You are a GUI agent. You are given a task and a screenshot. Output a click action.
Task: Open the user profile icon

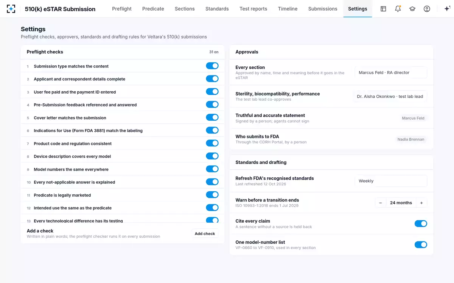(427, 9)
